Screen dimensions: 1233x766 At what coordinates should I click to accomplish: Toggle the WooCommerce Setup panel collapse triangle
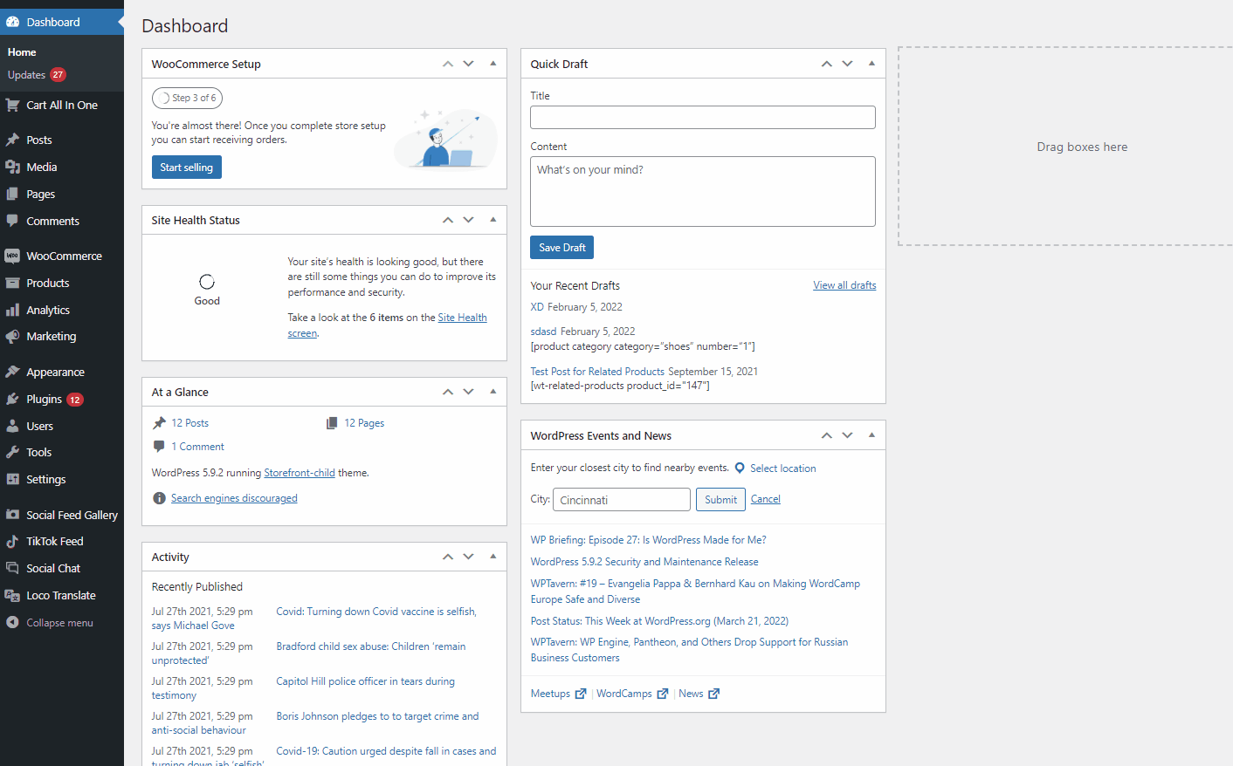pyautogui.click(x=493, y=64)
